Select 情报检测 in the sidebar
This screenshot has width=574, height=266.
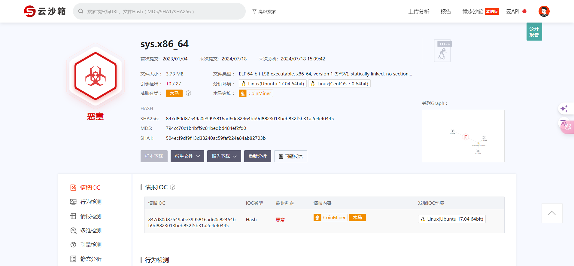click(x=91, y=216)
